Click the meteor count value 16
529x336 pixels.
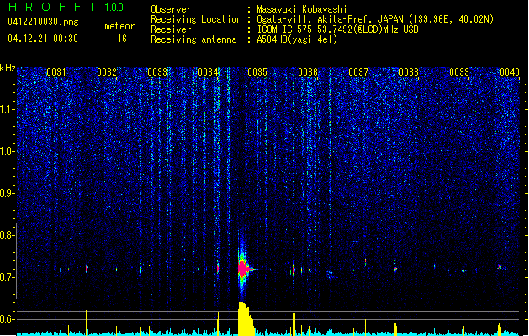pos(122,39)
